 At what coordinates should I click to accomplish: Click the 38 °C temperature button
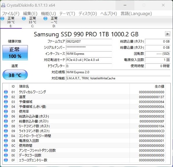(15, 75)
